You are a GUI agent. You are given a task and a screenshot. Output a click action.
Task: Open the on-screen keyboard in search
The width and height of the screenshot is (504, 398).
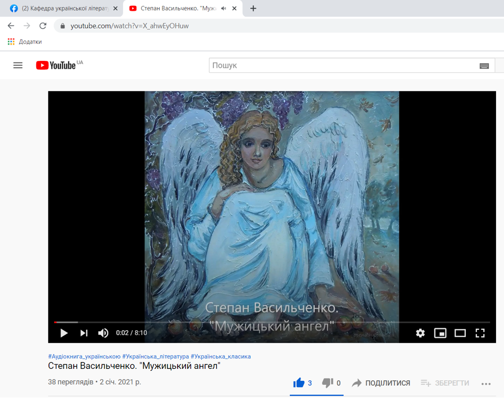pyautogui.click(x=485, y=65)
